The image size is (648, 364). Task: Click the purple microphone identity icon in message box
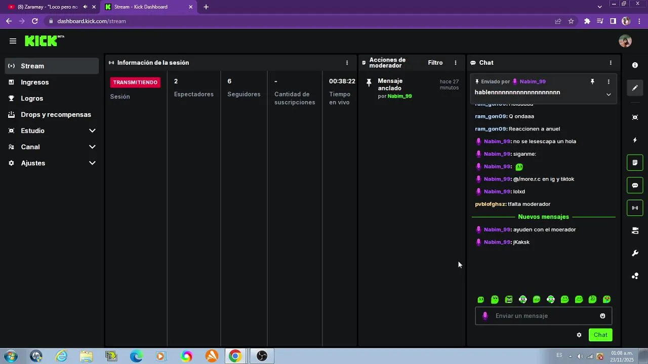(x=485, y=316)
